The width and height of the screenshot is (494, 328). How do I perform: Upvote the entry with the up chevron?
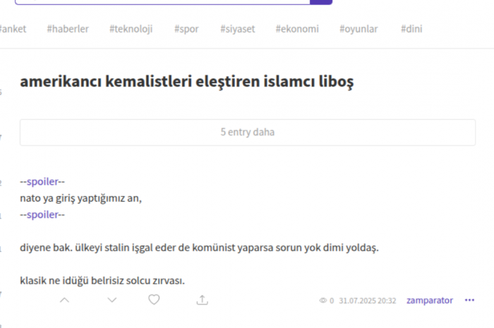(64, 300)
